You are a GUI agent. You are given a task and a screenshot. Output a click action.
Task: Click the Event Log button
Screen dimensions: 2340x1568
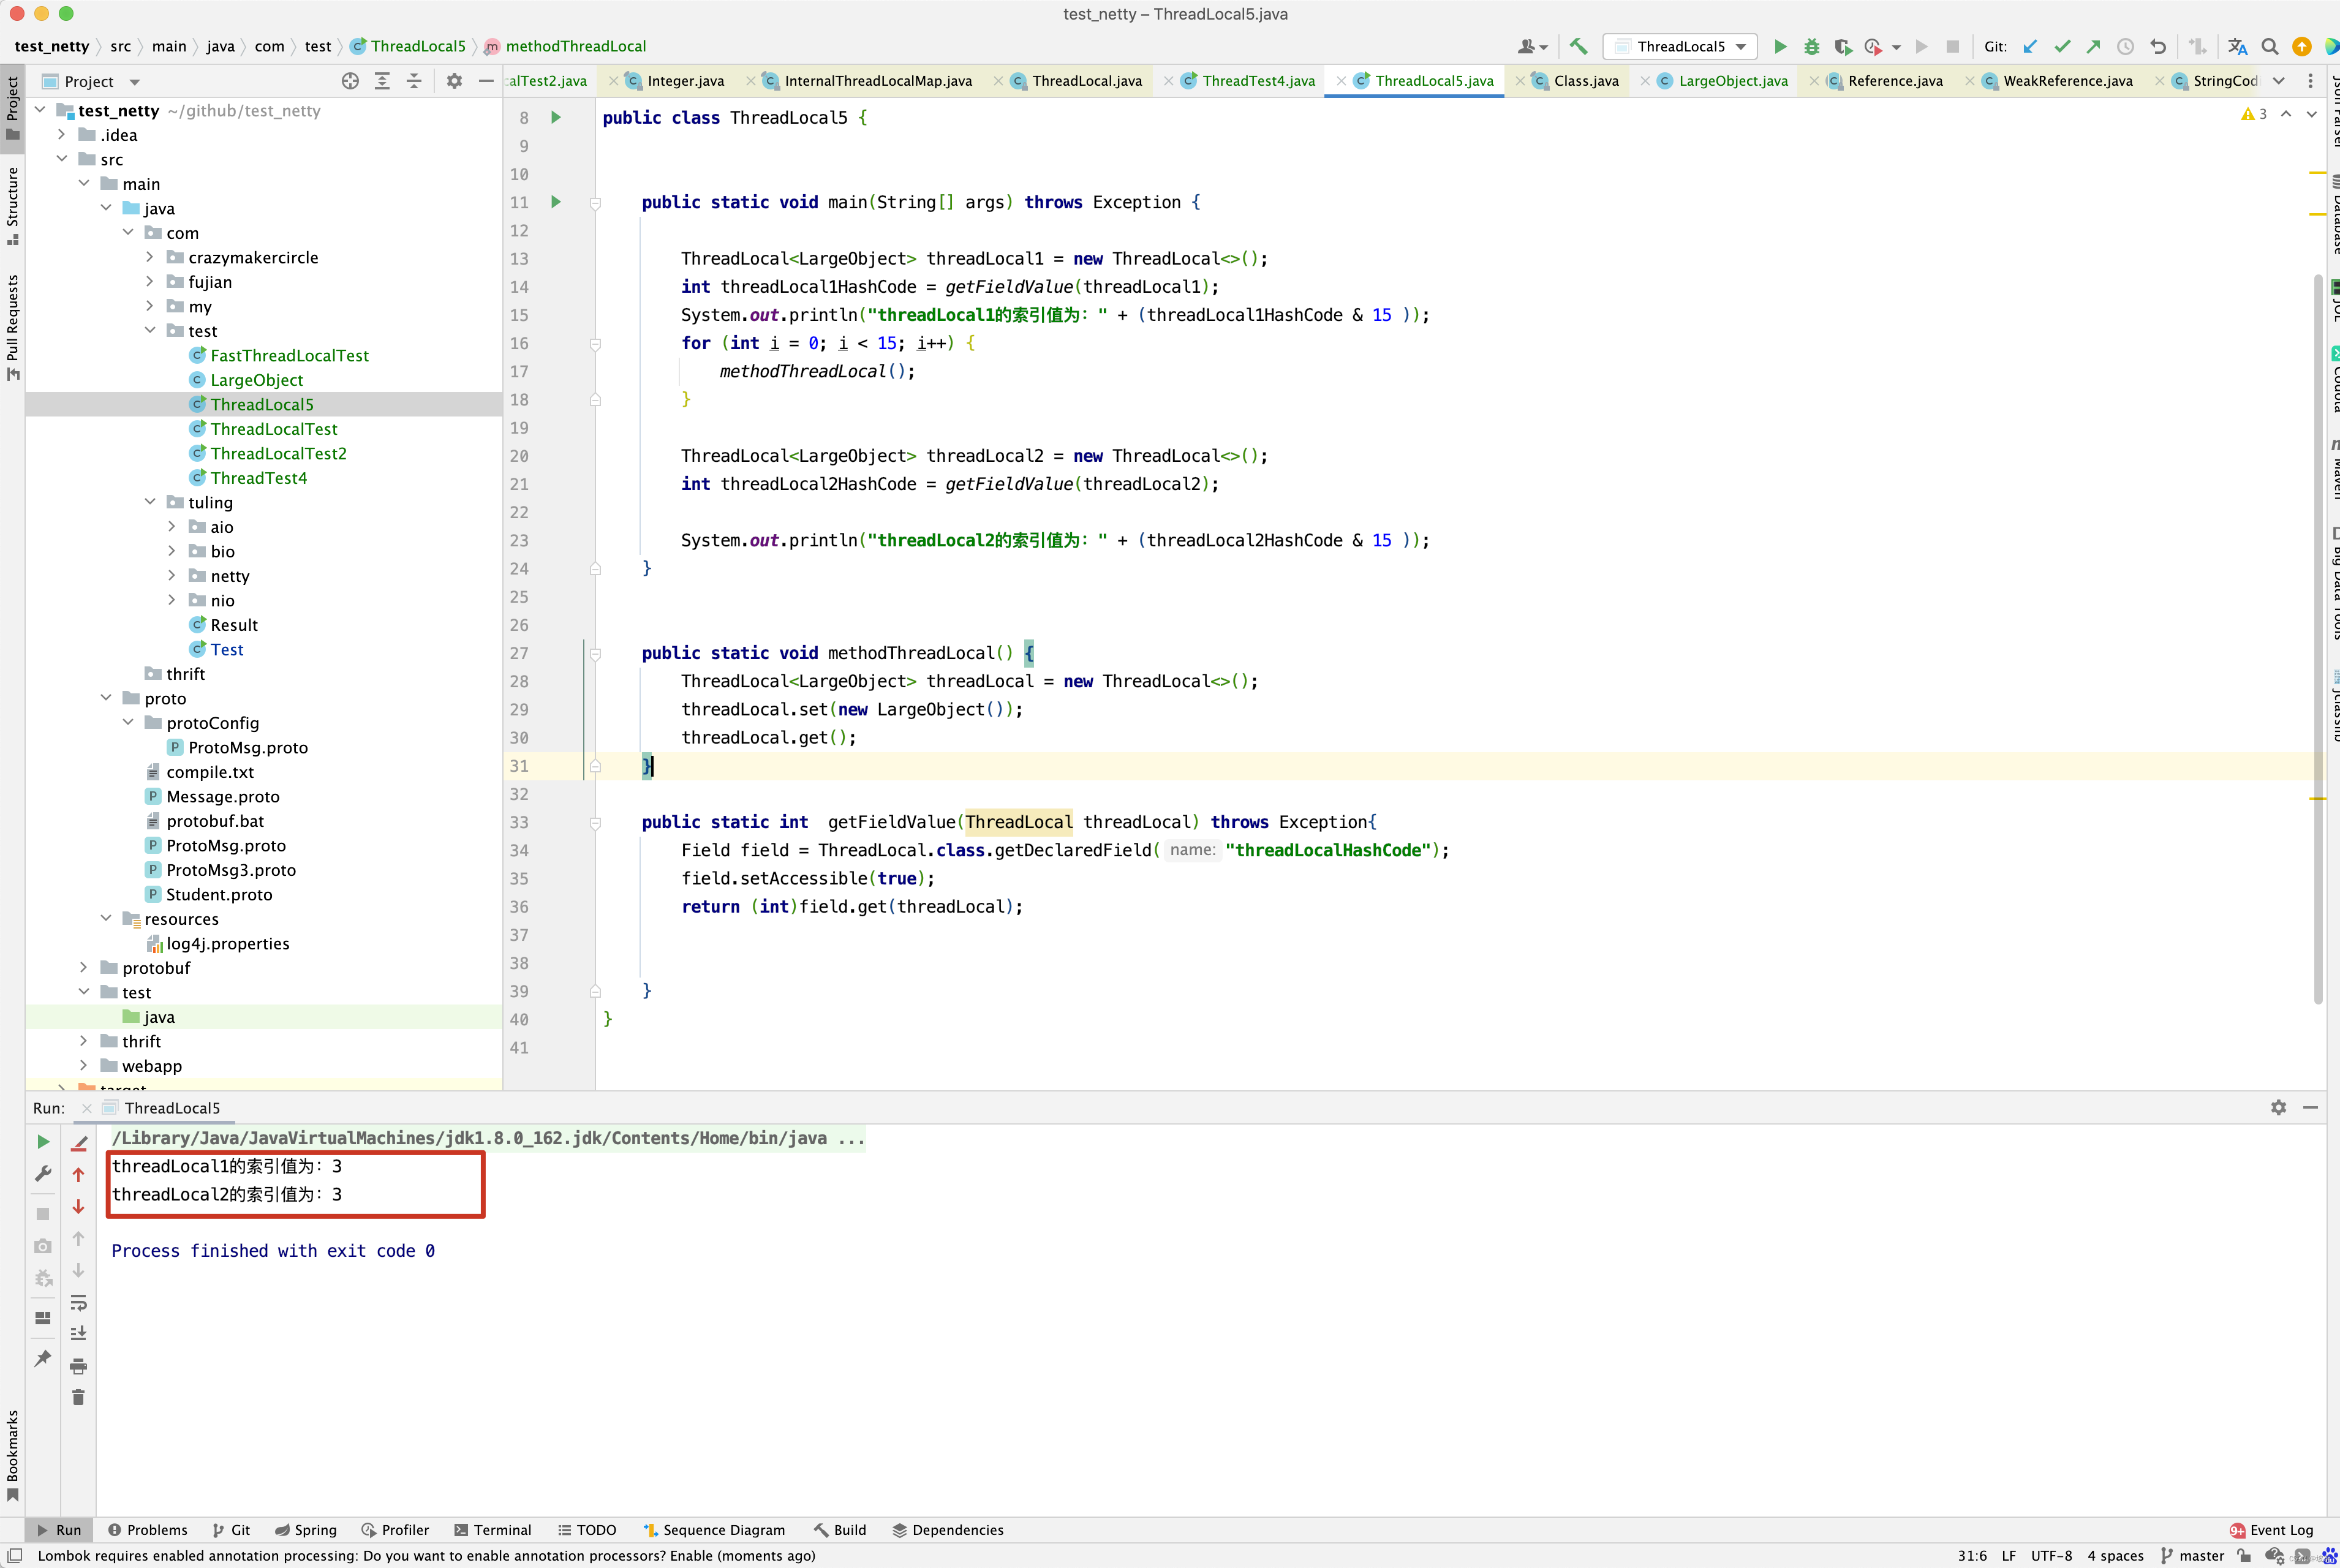[2272, 1530]
